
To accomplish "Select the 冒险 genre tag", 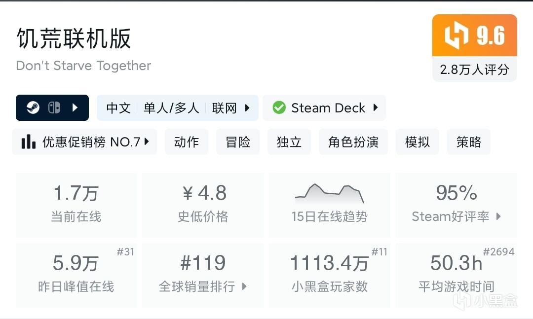I will pyautogui.click(x=238, y=142).
